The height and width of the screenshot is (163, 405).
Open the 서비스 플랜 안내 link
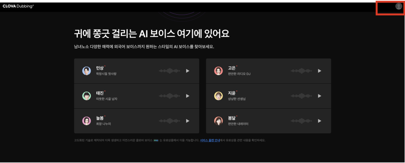click(210, 140)
